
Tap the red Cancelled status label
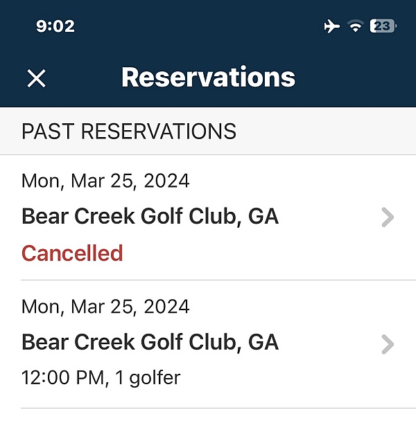(72, 253)
